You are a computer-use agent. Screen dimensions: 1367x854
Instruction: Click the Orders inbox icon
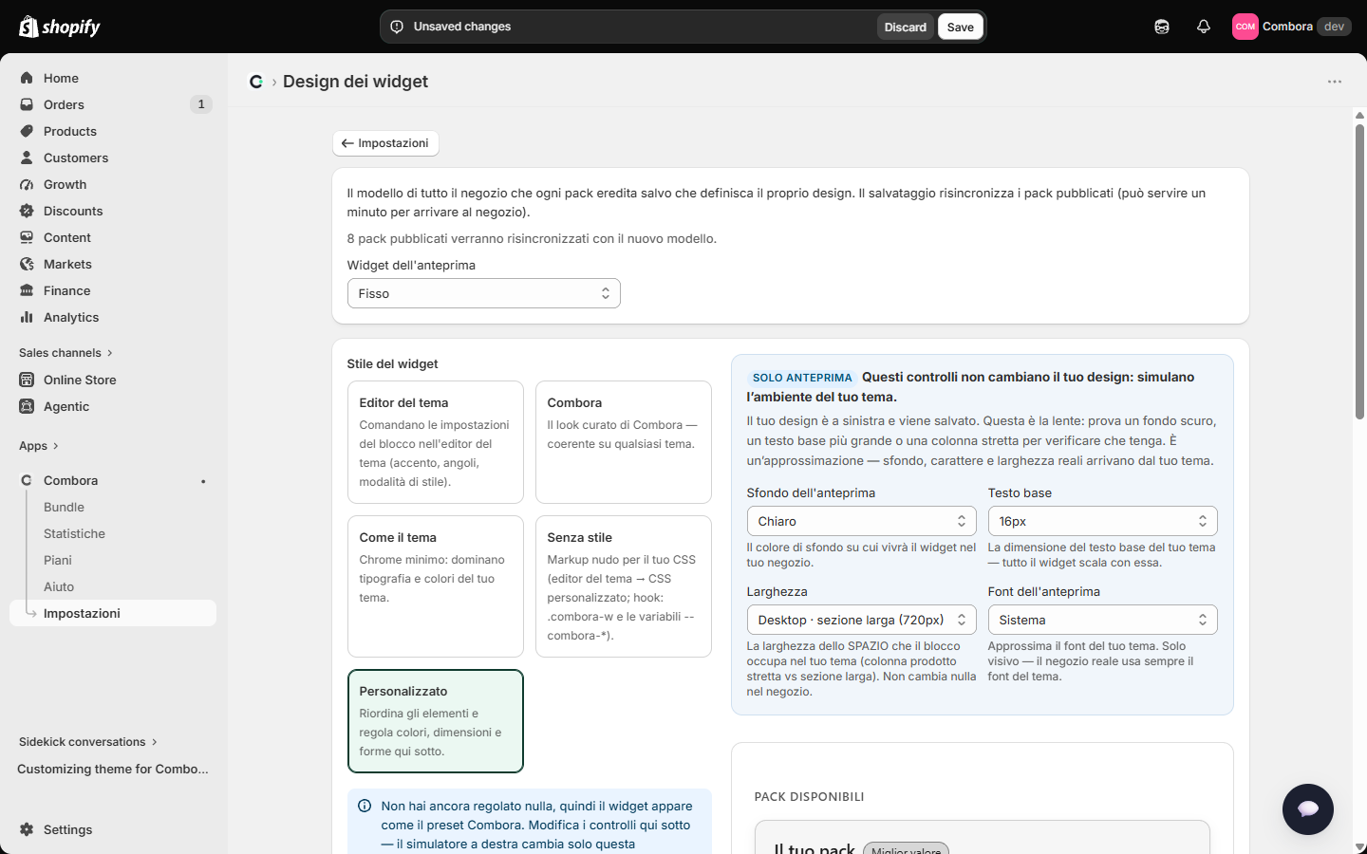point(27,104)
